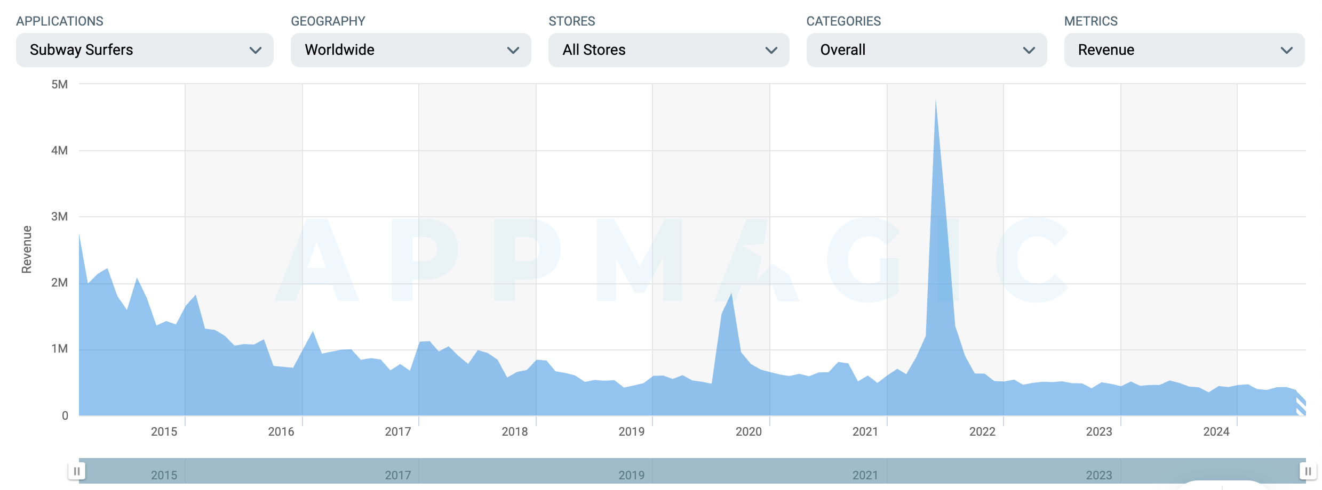Expand the Overall categories dropdown

[926, 50]
